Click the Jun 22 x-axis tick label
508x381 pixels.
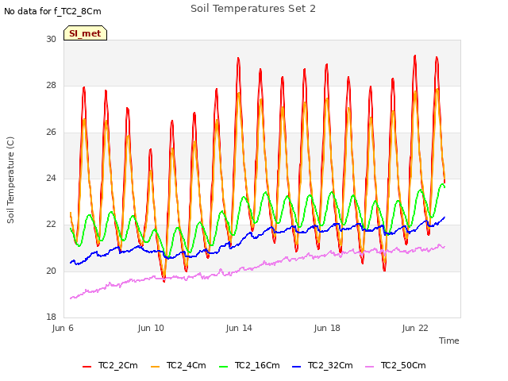pyautogui.click(x=415, y=328)
